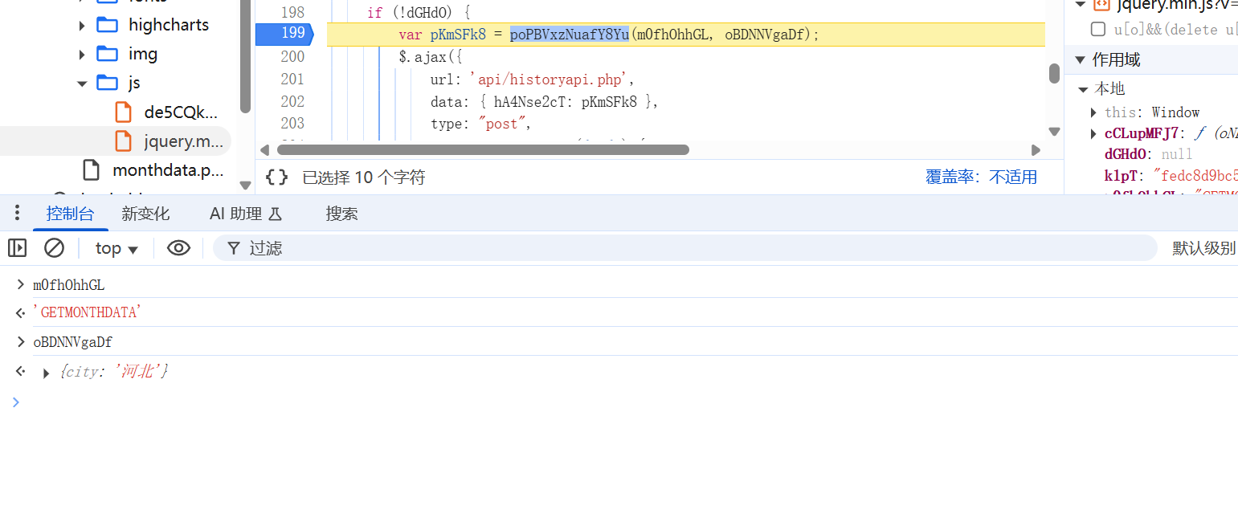Click line number 198 in gutter
This screenshot has height=518, width=1238.
(x=292, y=13)
